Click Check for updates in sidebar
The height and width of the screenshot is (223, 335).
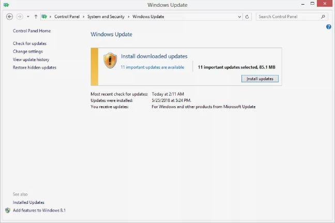point(29,43)
